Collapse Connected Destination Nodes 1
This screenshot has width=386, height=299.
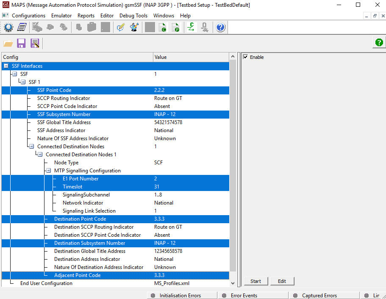(x=39, y=154)
